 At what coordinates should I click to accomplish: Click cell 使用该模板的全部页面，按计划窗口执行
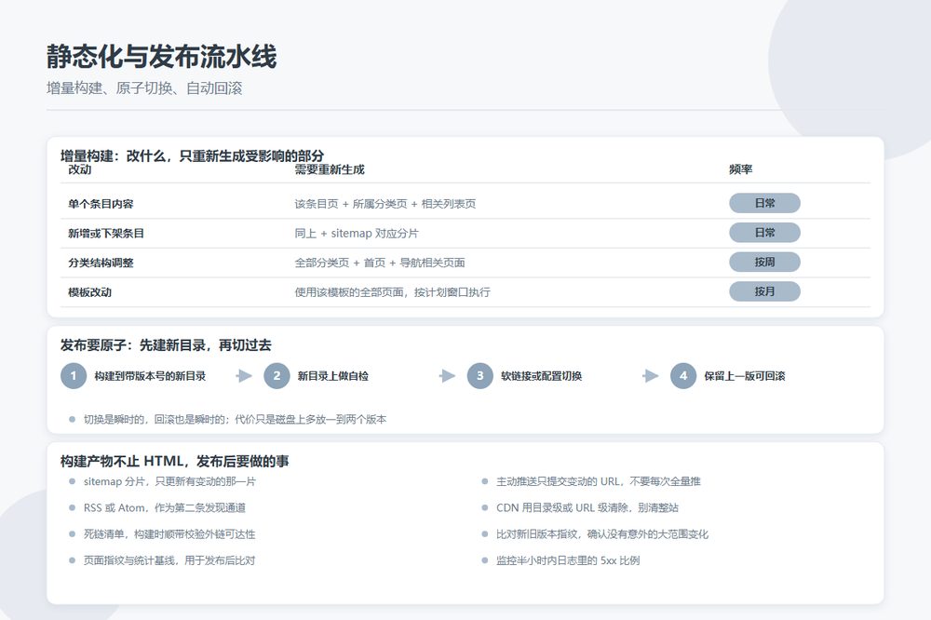click(x=393, y=292)
